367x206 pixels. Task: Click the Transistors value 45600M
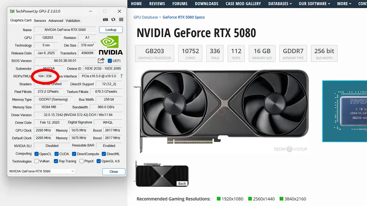coord(87,53)
